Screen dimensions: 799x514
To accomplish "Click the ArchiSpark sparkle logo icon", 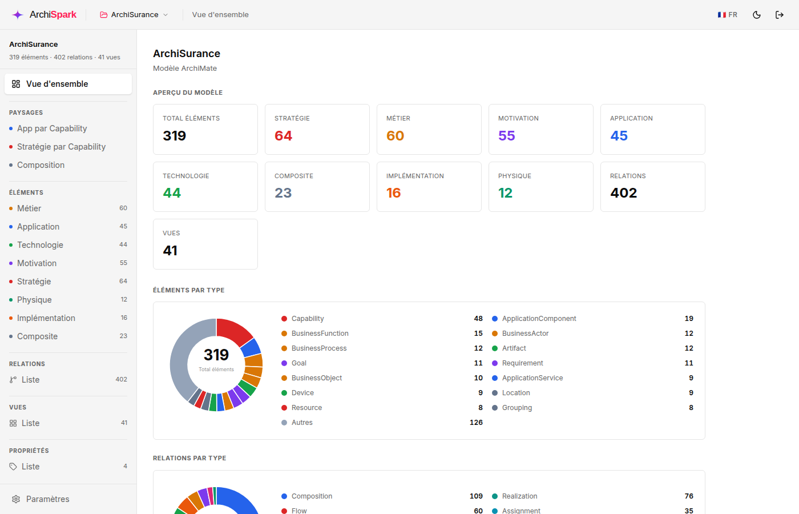I will 18,15.
